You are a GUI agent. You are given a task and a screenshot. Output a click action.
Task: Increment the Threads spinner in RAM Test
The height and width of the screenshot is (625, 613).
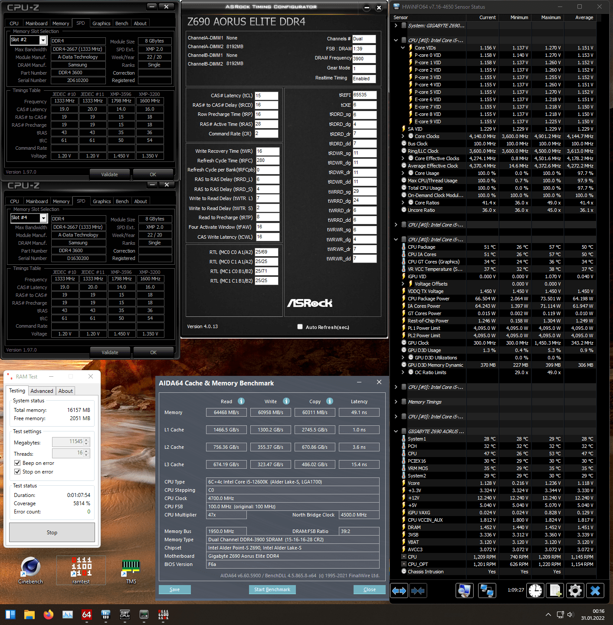click(x=86, y=451)
